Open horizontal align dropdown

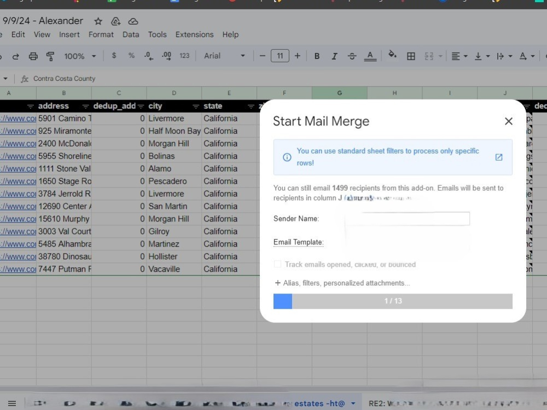click(459, 56)
